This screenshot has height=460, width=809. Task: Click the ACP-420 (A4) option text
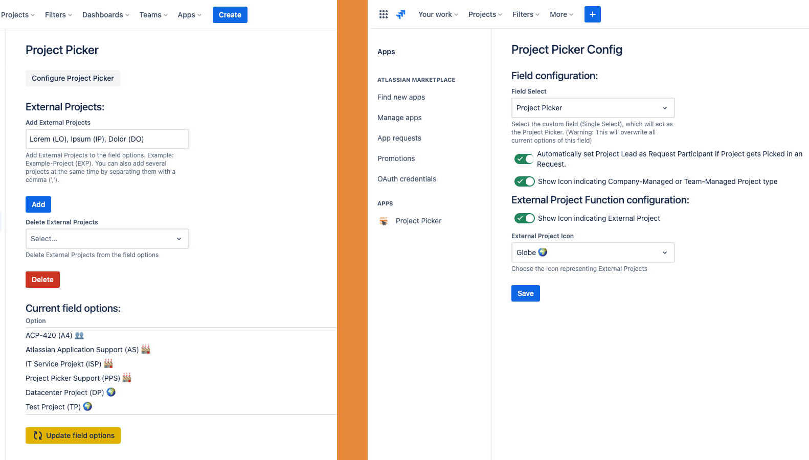point(49,335)
